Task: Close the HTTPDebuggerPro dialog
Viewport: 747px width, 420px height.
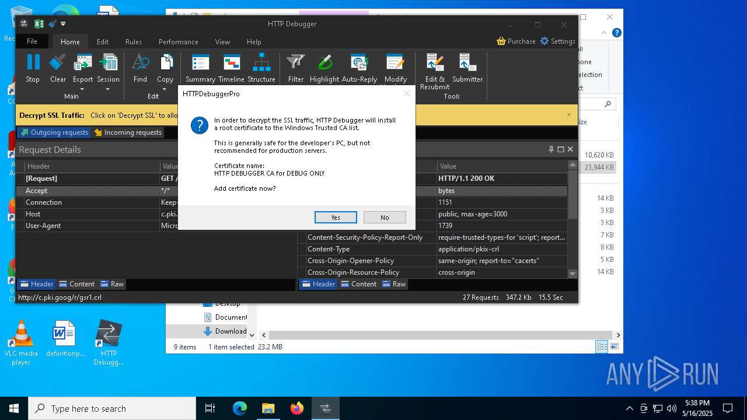Action: 407,93
